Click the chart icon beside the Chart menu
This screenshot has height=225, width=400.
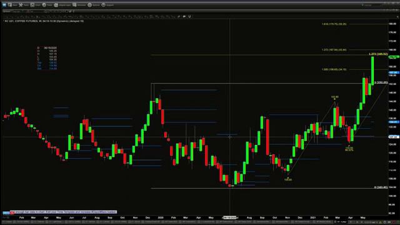[32, 5]
